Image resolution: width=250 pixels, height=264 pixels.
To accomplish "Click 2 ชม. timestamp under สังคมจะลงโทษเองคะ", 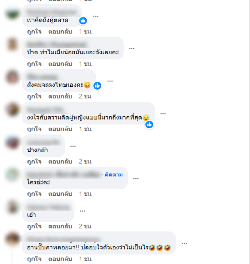I will [x=86, y=96].
